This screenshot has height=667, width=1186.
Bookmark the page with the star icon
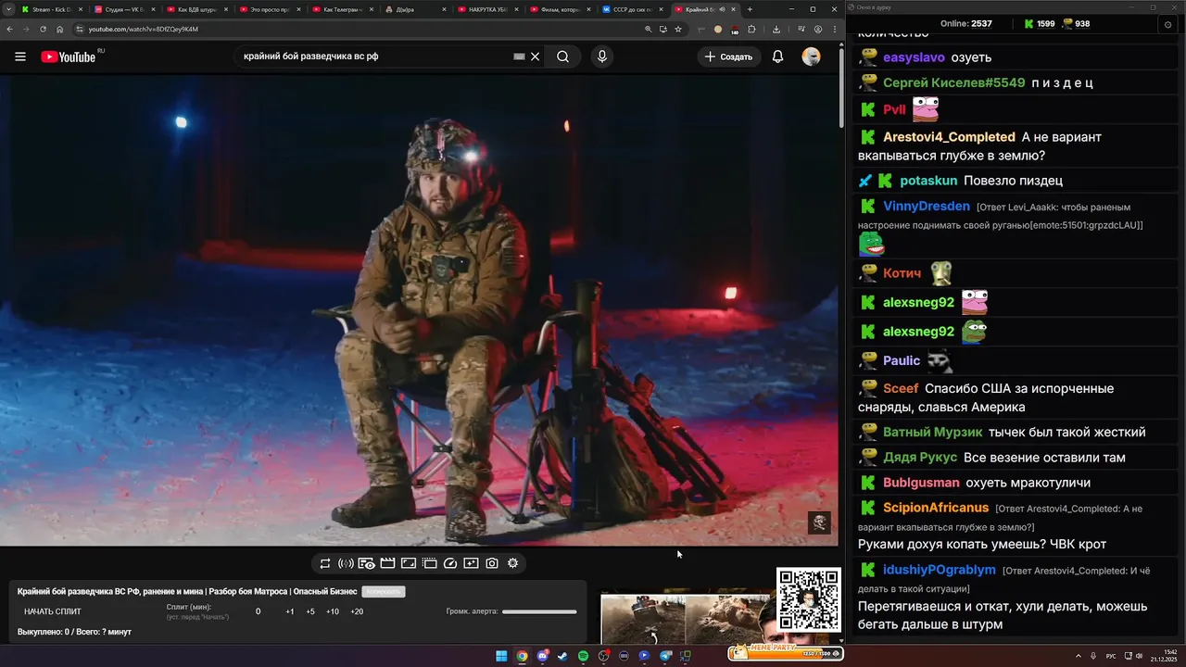[x=678, y=29]
